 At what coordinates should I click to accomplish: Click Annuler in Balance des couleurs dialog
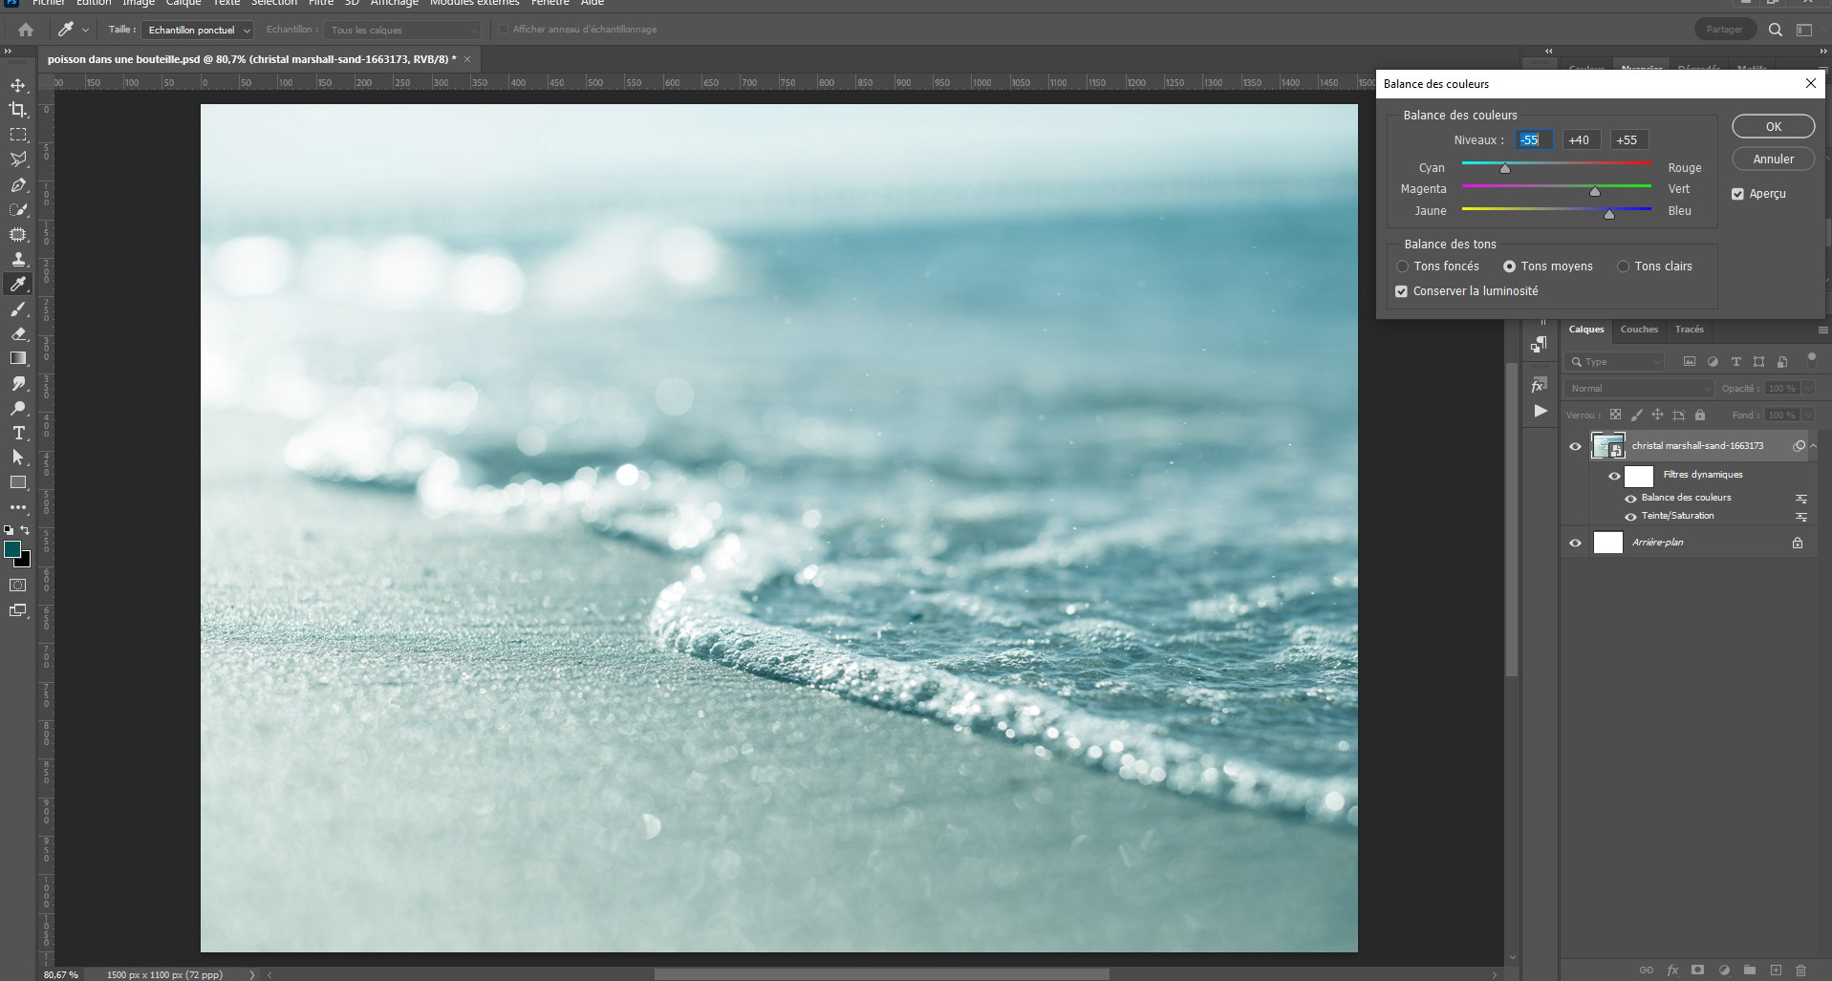(1773, 160)
